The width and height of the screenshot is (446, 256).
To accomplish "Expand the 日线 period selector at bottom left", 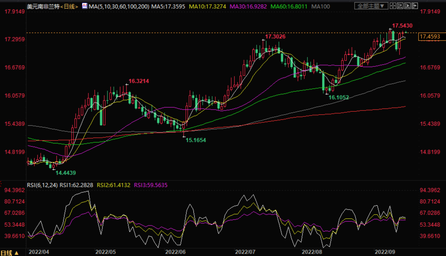I will click(x=9, y=253).
